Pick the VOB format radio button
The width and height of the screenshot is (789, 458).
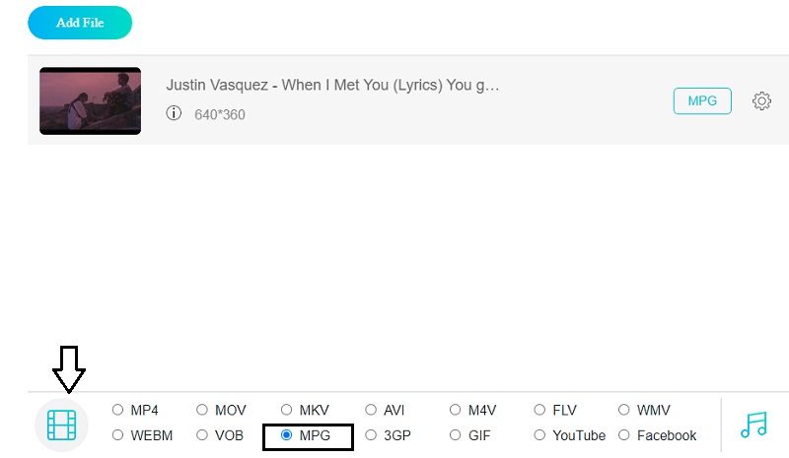pyautogui.click(x=202, y=435)
